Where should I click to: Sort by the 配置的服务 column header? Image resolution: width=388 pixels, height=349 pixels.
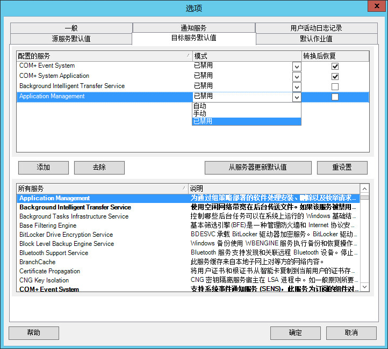tap(102, 56)
